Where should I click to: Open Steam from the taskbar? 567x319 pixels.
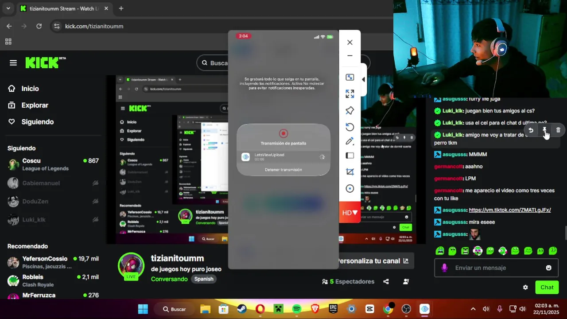click(x=242, y=309)
